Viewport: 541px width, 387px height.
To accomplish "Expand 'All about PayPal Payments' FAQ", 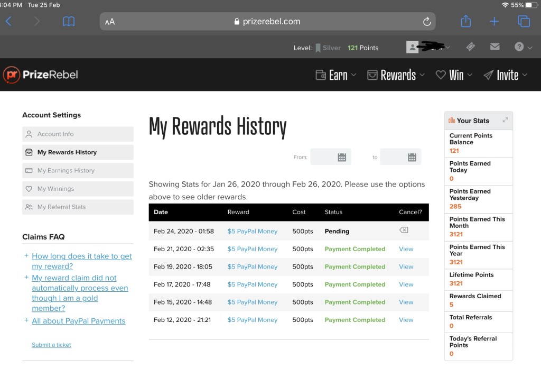I will 78,321.
